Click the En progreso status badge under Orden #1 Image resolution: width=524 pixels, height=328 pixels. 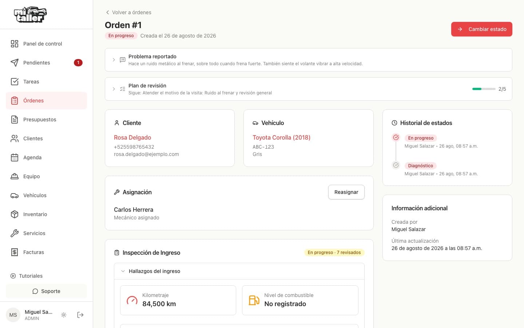(x=121, y=36)
